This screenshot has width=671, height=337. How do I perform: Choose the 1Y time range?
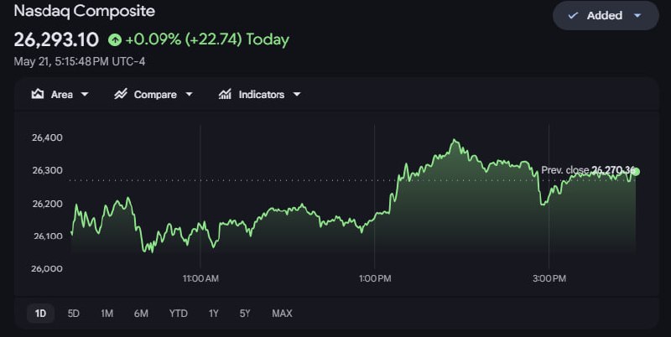(214, 314)
